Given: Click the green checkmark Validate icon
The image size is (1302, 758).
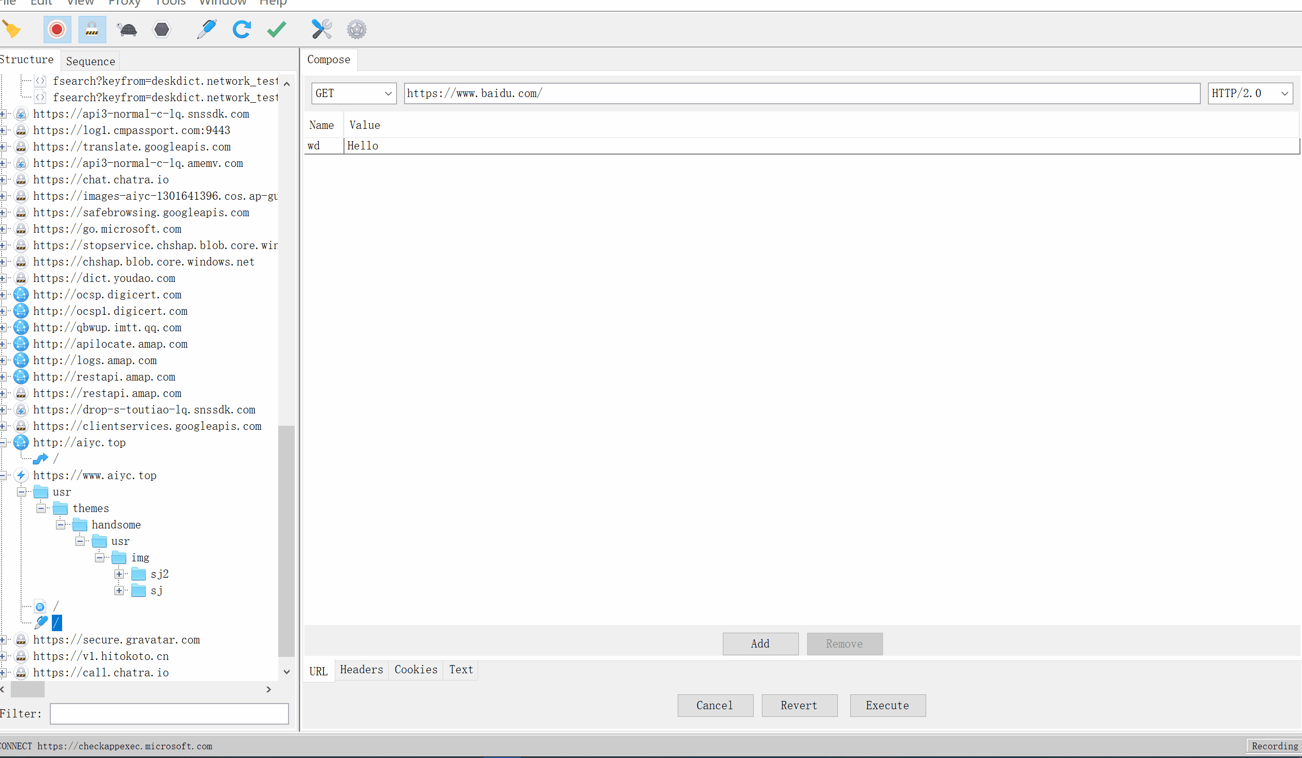Looking at the screenshot, I should pyautogui.click(x=276, y=29).
